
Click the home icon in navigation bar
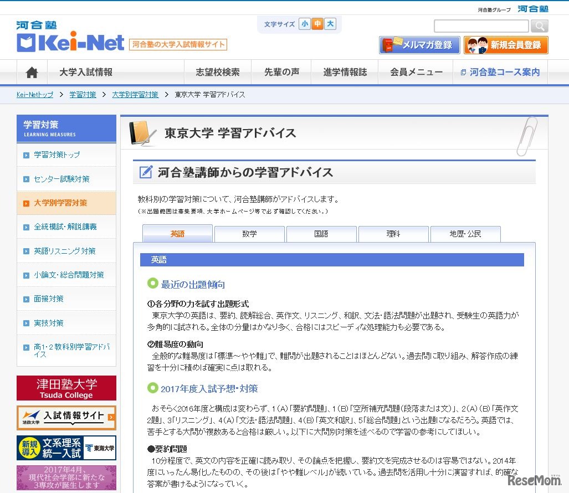(32, 72)
